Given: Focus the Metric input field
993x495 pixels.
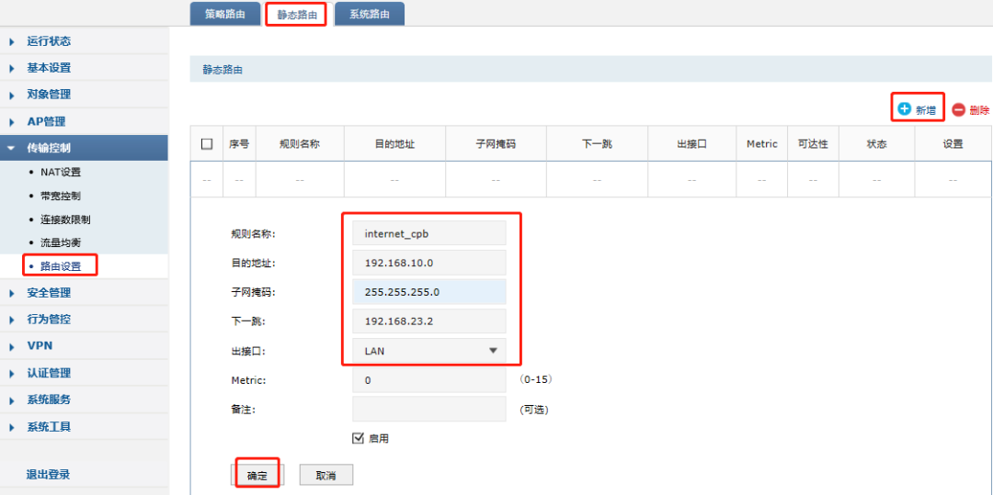Looking at the screenshot, I should pos(429,380).
